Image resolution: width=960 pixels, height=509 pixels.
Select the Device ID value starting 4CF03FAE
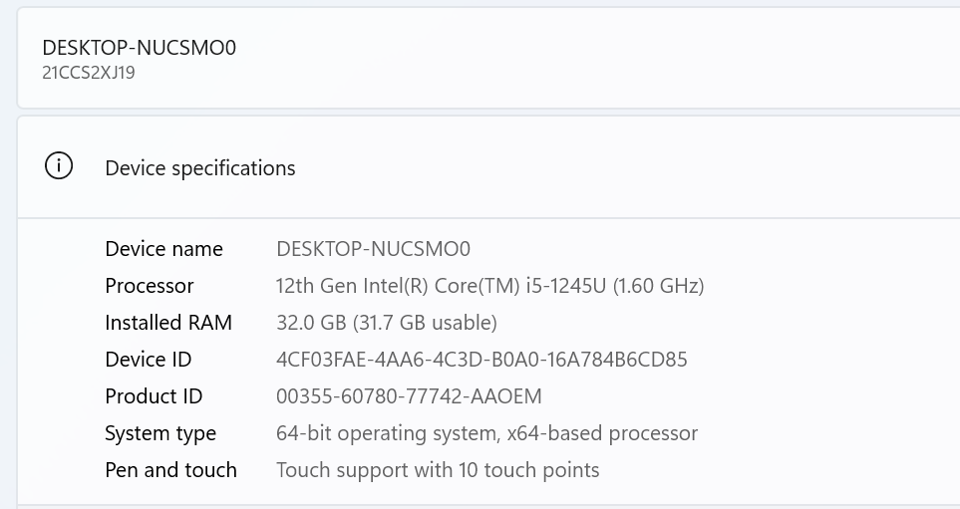pos(481,360)
